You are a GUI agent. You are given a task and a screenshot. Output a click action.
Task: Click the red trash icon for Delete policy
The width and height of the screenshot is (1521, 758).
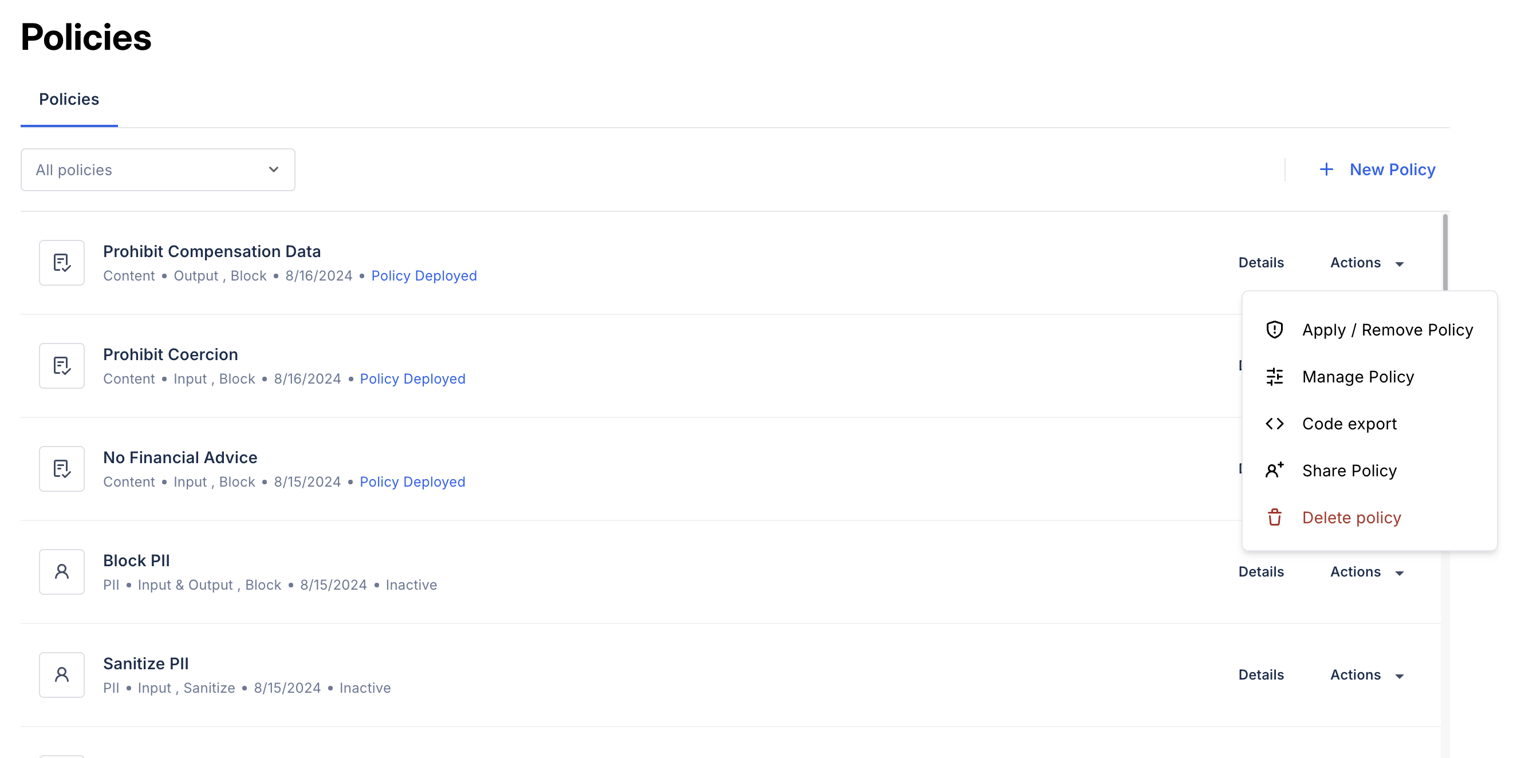pyautogui.click(x=1275, y=518)
